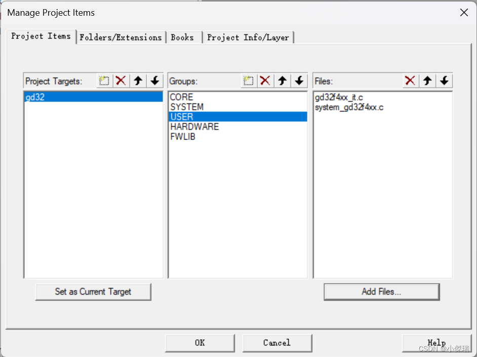Click Set as Current Target button
Image resolution: width=477 pixels, height=357 pixels.
93,292
